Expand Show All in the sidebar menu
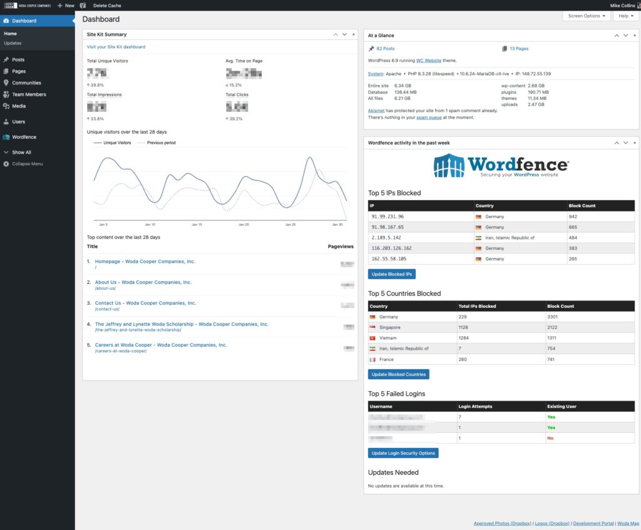 tap(21, 152)
